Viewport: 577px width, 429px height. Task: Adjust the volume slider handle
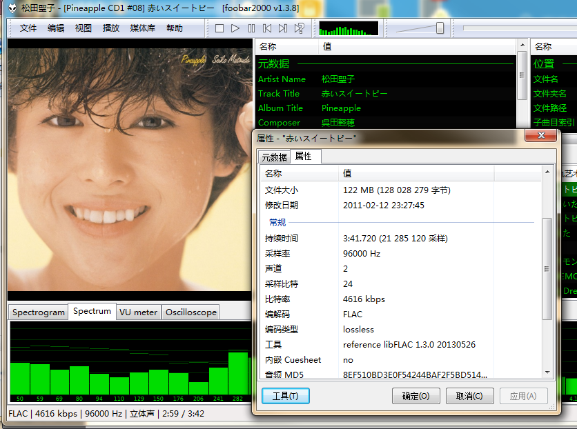tap(440, 28)
